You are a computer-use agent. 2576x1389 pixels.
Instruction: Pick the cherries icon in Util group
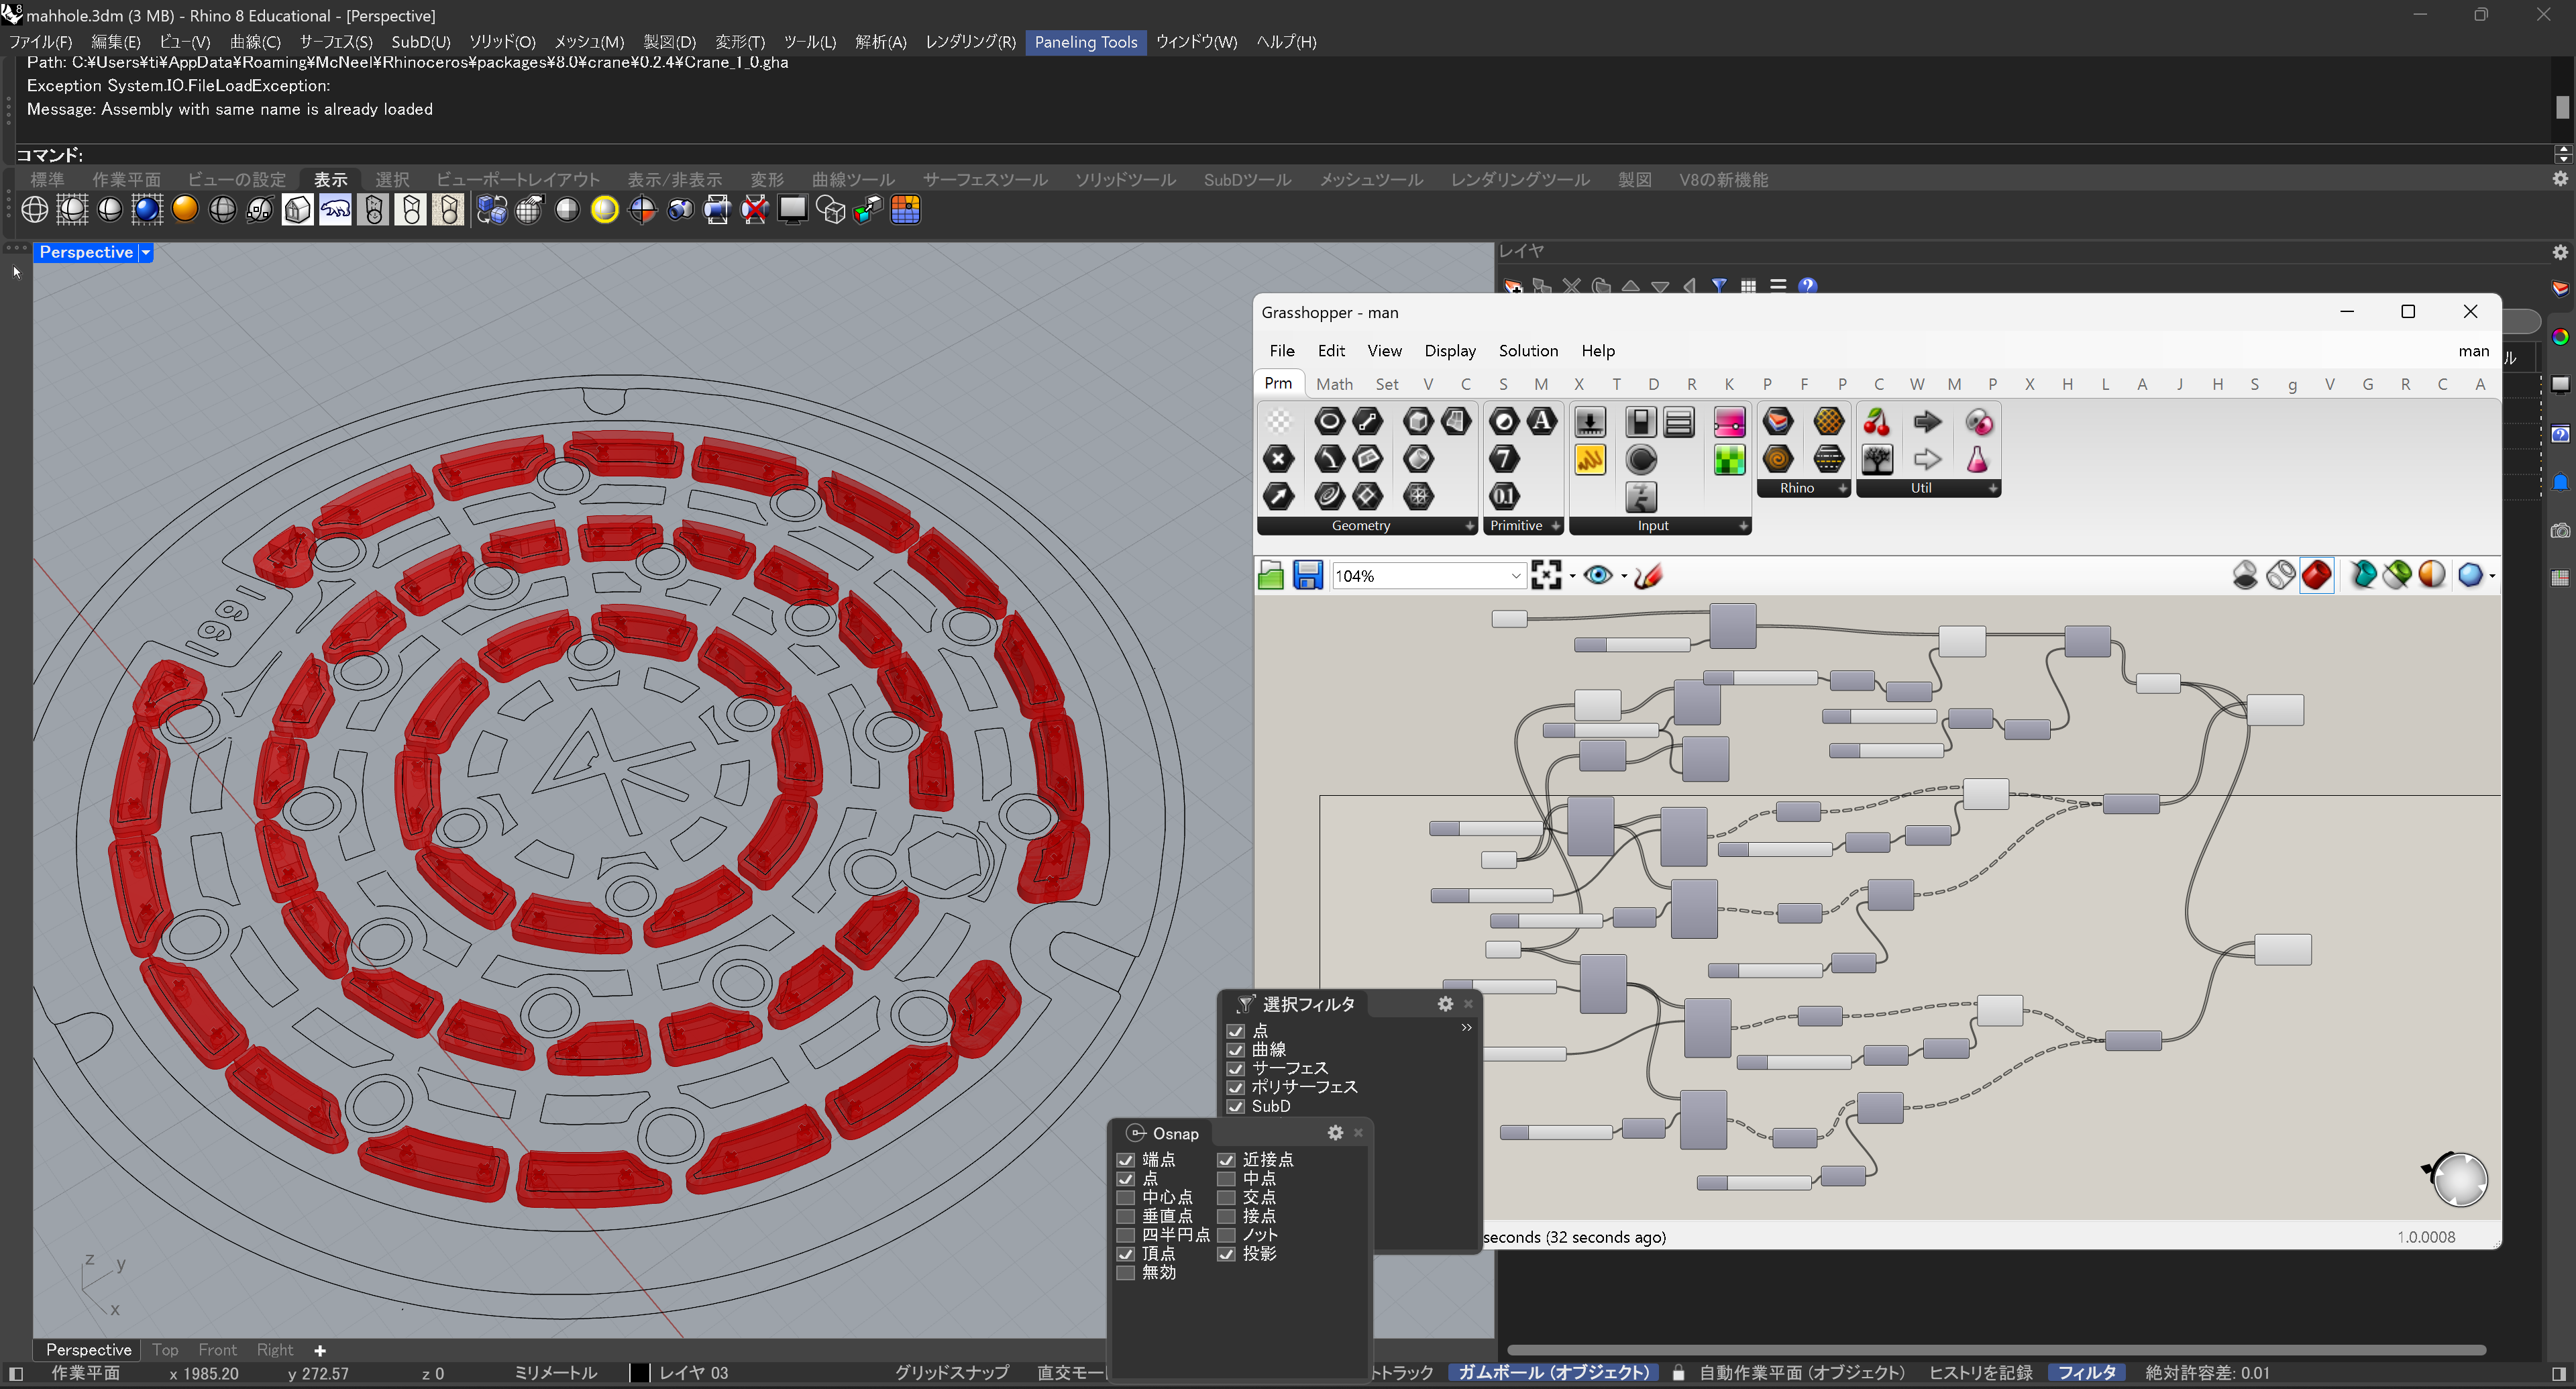[x=1877, y=421]
